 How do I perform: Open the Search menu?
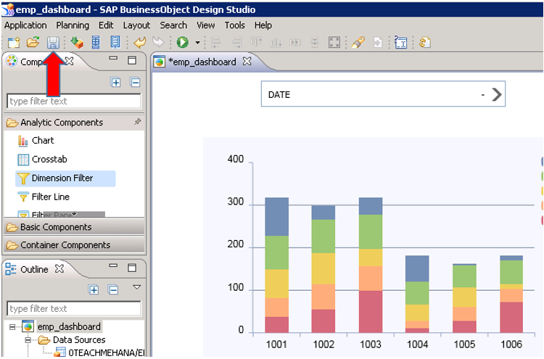click(173, 25)
